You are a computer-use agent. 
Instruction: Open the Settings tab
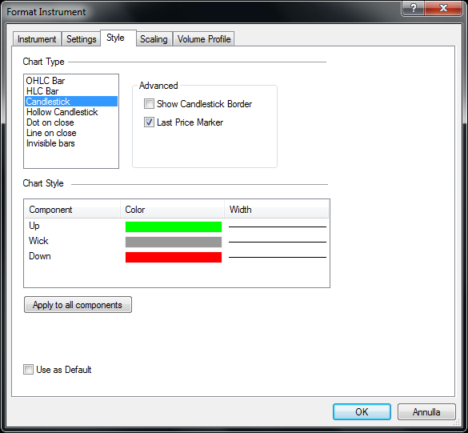click(x=81, y=39)
